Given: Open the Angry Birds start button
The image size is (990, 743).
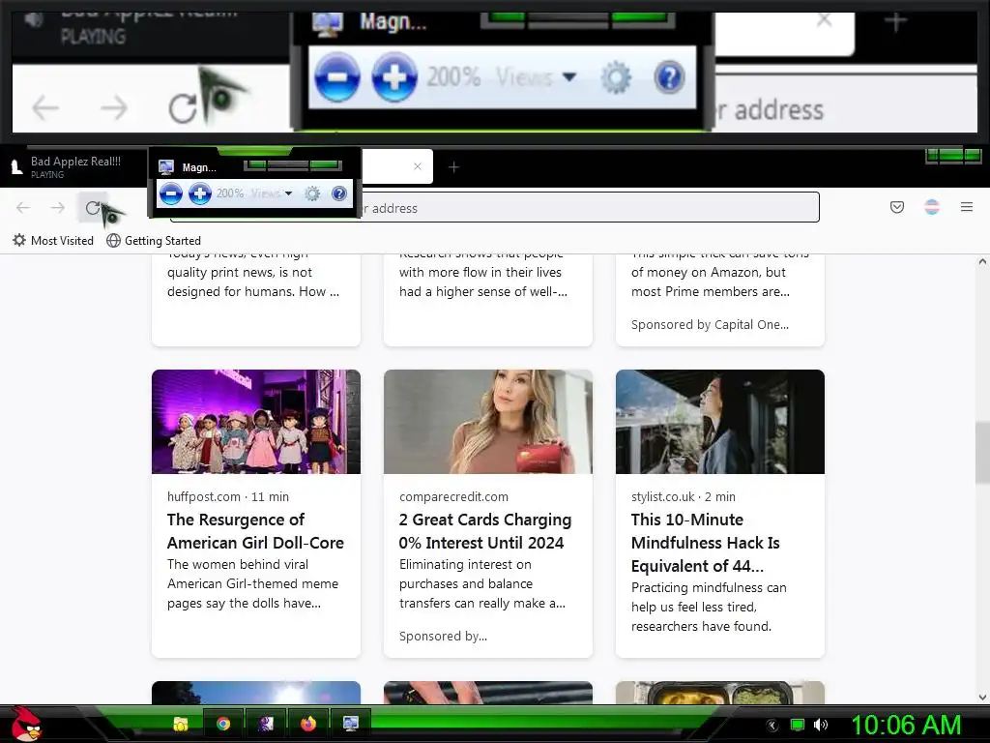Looking at the screenshot, I should pyautogui.click(x=26, y=724).
